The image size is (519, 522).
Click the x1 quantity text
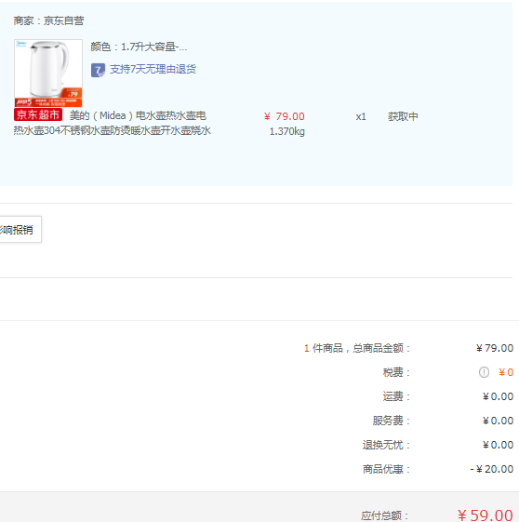pos(361,117)
